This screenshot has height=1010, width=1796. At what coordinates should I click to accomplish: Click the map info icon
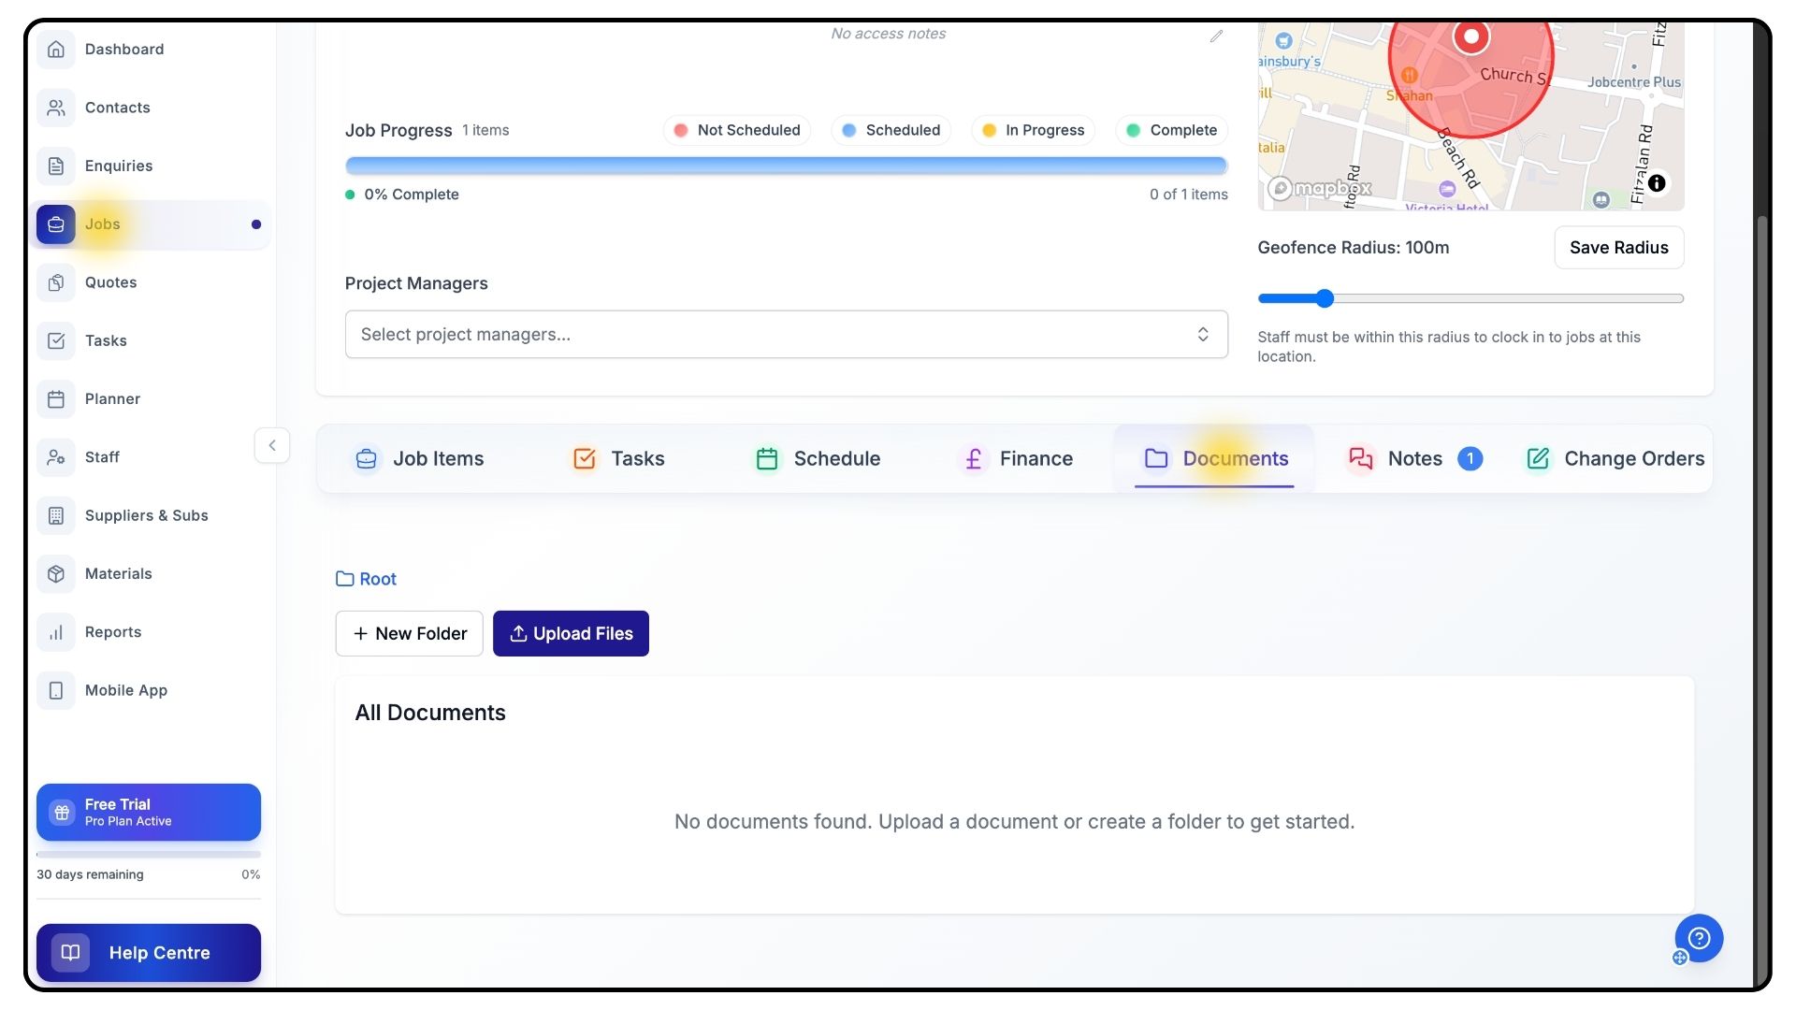(1657, 183)
